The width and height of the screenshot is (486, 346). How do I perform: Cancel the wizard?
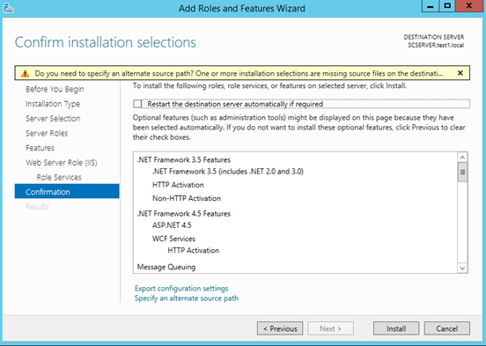(447, 328)
